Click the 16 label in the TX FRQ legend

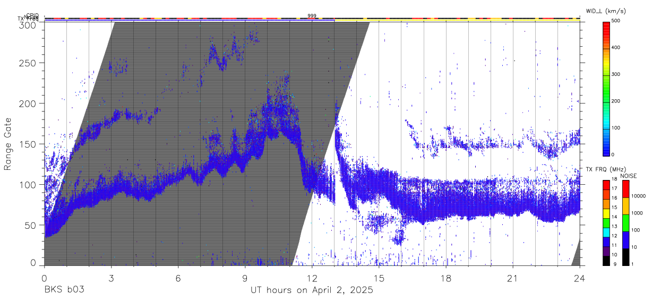pos(614,198)
